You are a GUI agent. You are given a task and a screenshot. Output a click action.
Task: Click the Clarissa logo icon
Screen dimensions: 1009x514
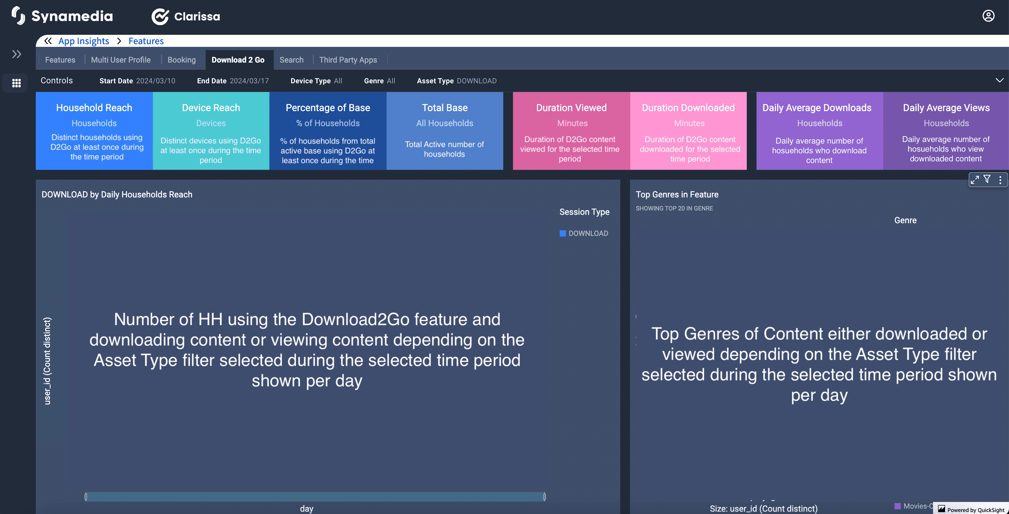pos(160,16)
